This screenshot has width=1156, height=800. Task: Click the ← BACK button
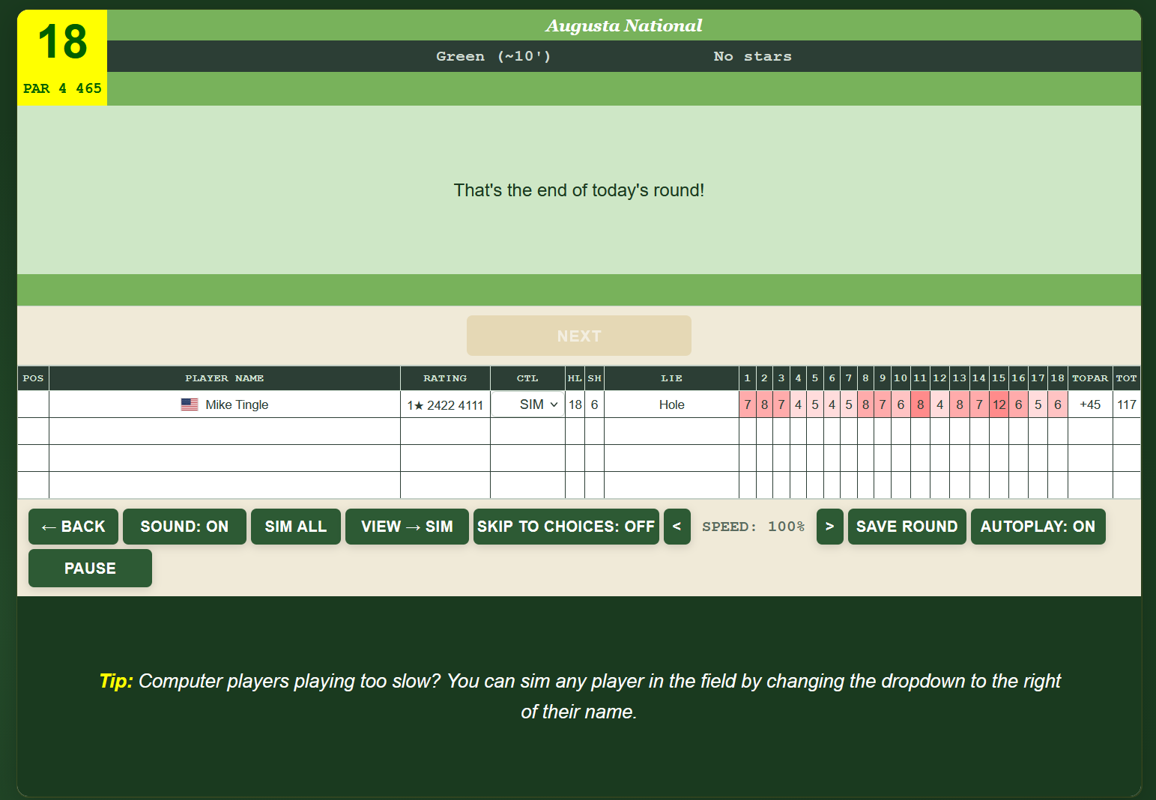tap(73, 527)
